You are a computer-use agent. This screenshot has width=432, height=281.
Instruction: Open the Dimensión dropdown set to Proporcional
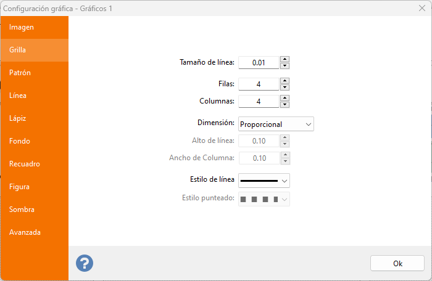276,124
